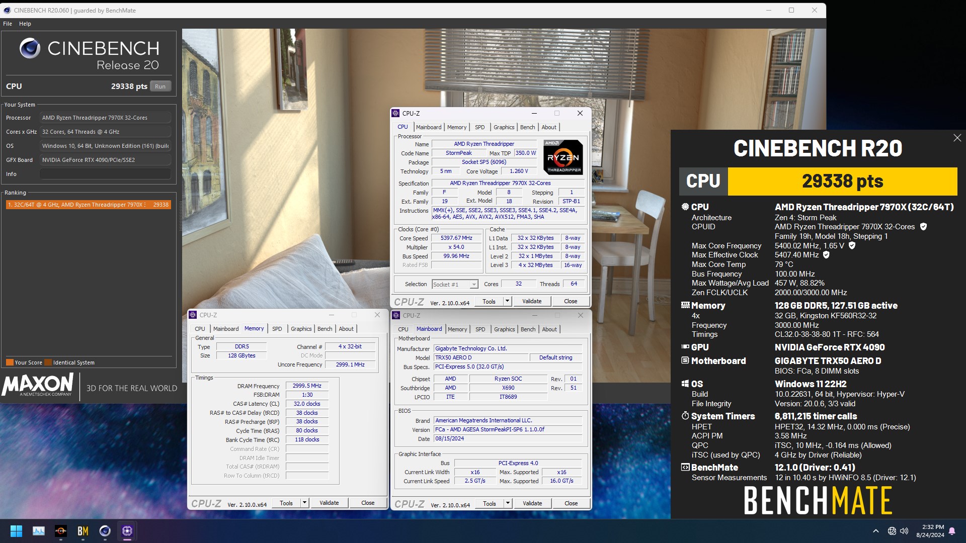Click Max Core Frequency verified shield
Image resolution: width=966 pixels, height=543 pixels.
click(852, 245)
